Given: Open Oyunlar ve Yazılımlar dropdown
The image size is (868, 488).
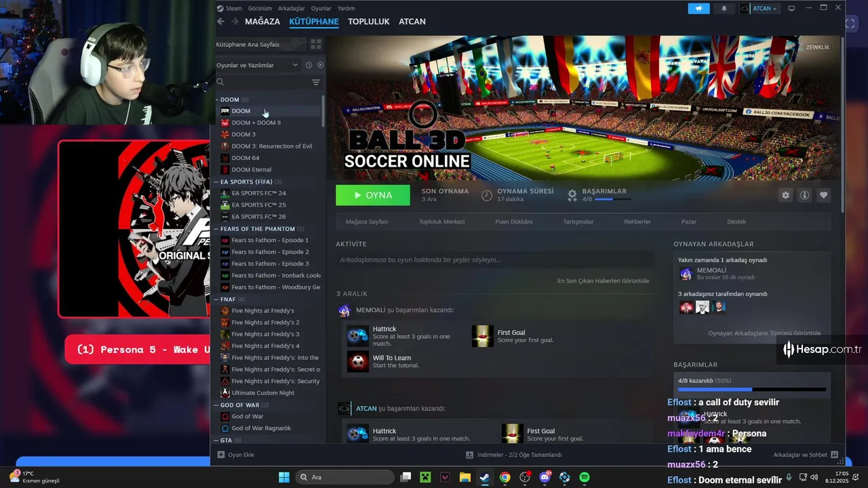Looking at the screenshot, I should 257,65.
